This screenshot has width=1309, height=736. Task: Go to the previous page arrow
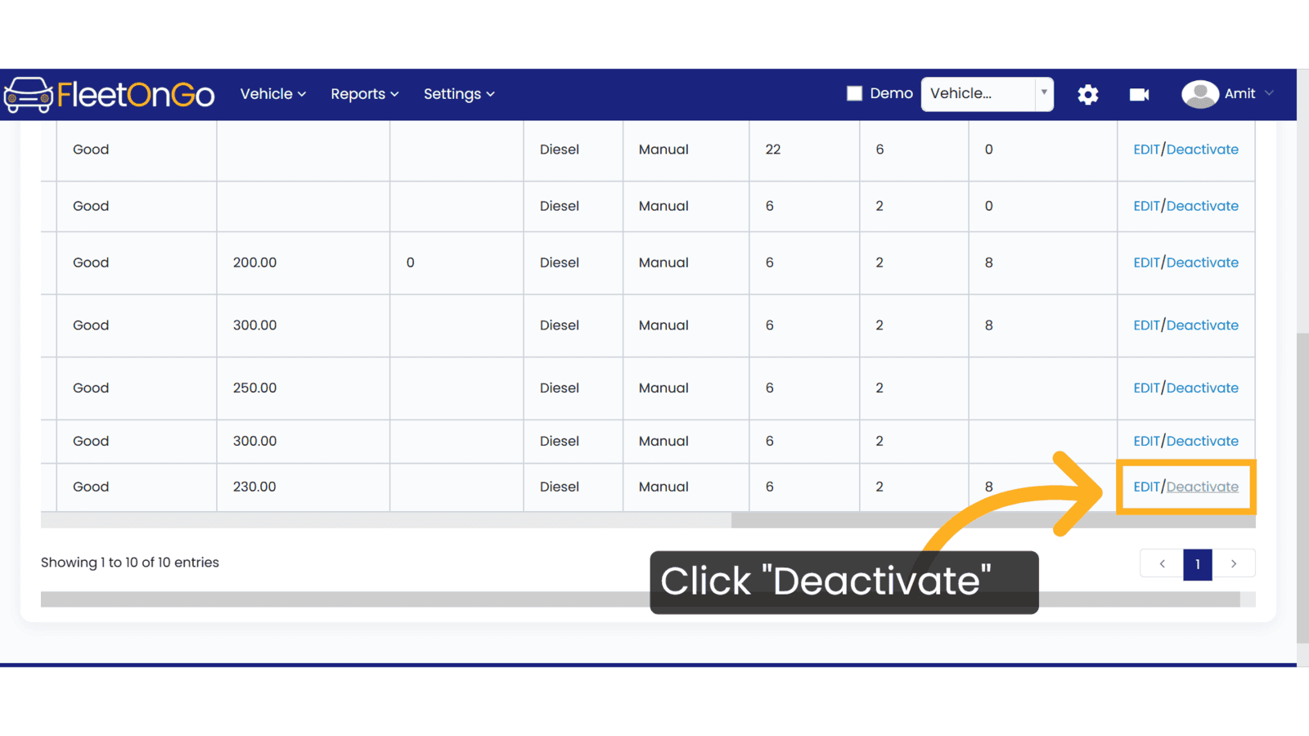1162,563
